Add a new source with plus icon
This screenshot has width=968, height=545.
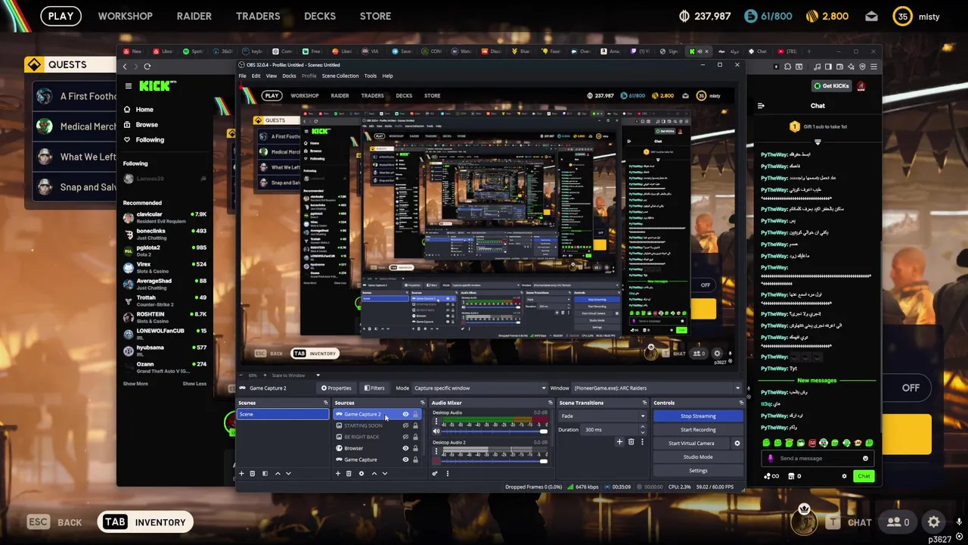click(338, 473)
